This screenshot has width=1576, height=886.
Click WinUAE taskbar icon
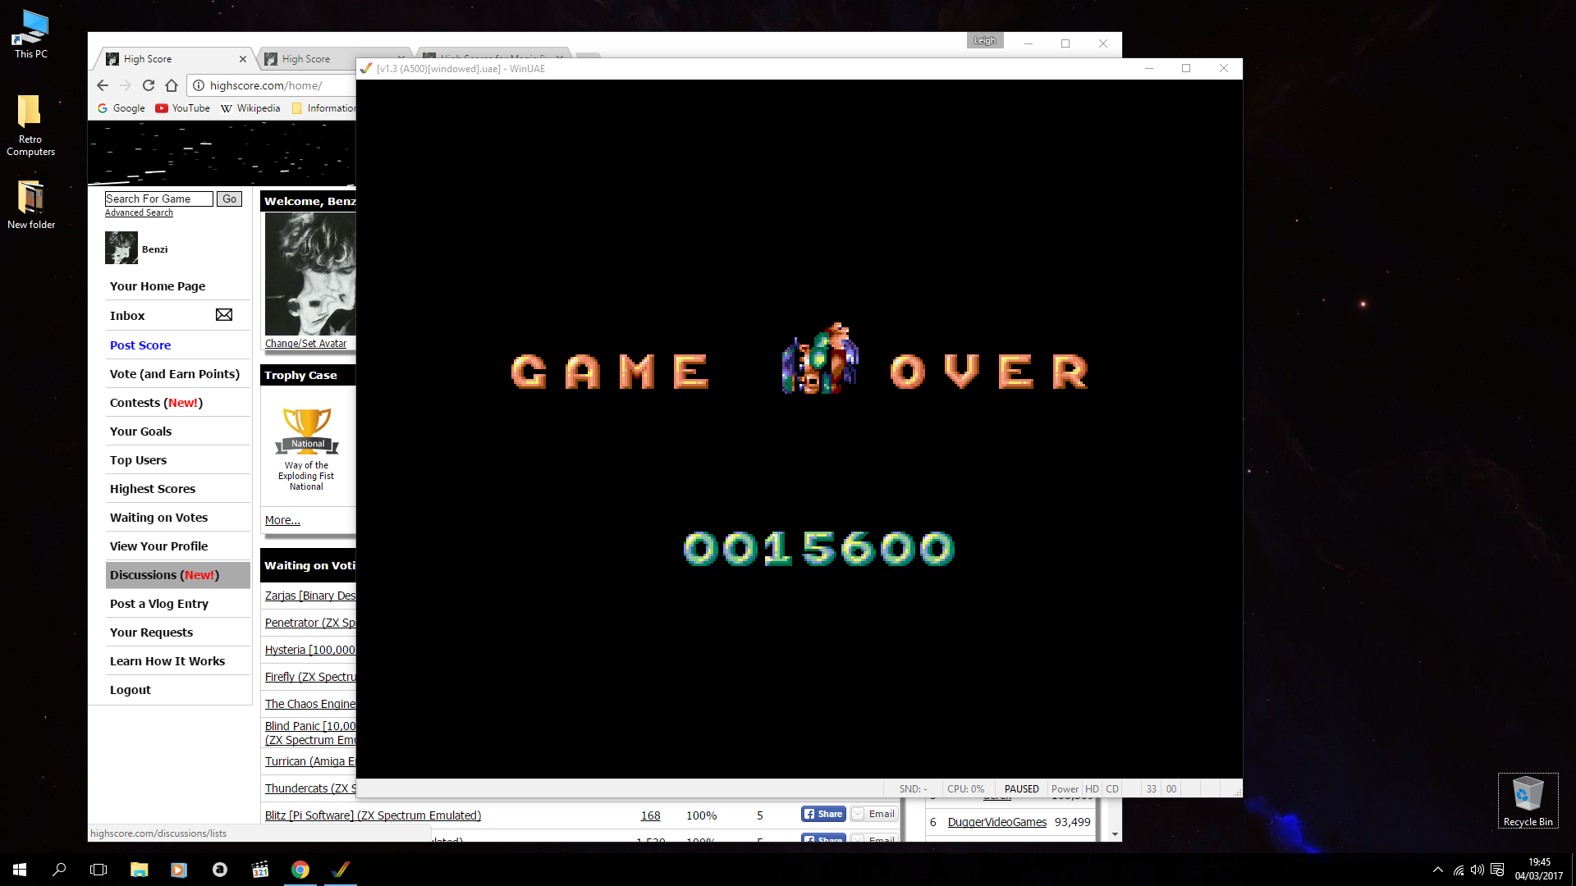pos(341,870)
